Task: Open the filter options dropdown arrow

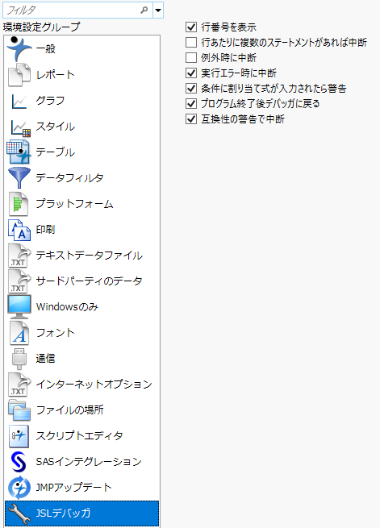Action: tap(158, 10)
